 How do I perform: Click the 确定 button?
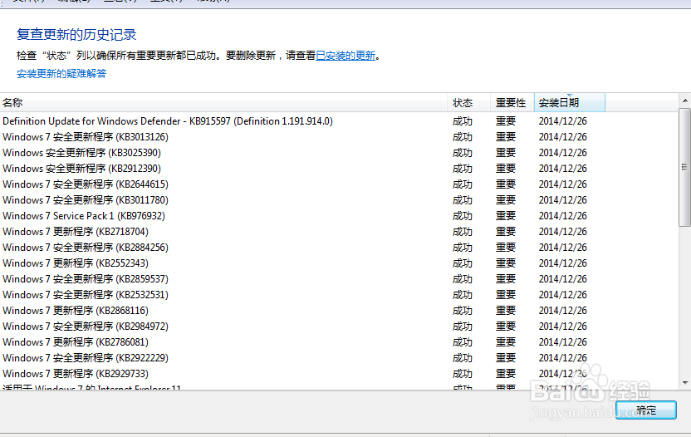pos(645,410)
